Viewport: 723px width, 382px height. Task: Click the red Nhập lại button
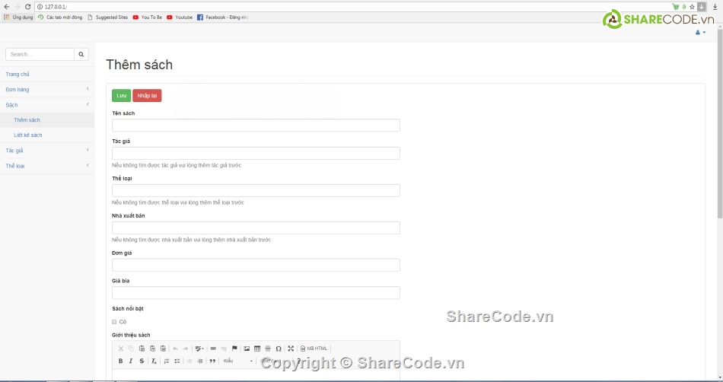coord(147,96)
